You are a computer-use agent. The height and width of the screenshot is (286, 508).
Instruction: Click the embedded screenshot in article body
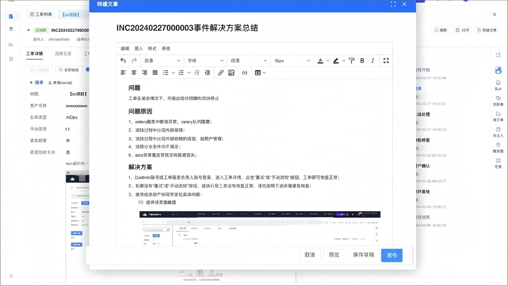260,228
